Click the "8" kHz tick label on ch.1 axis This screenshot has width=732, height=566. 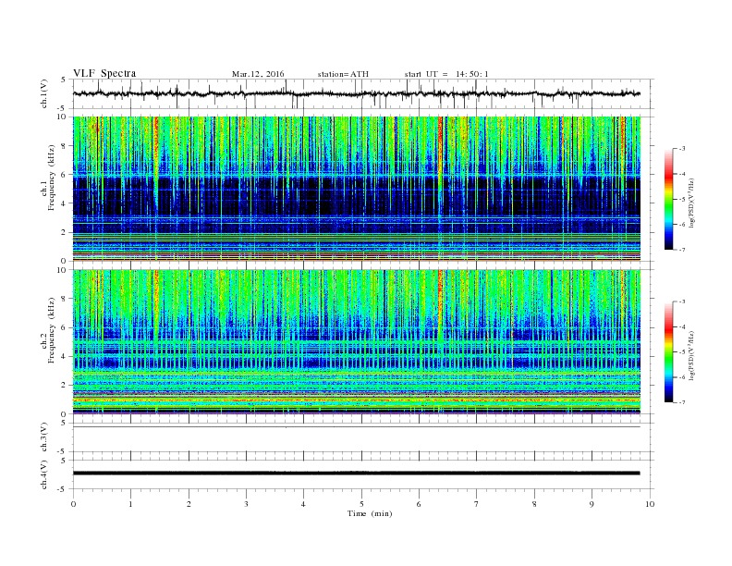click(64, 146)
